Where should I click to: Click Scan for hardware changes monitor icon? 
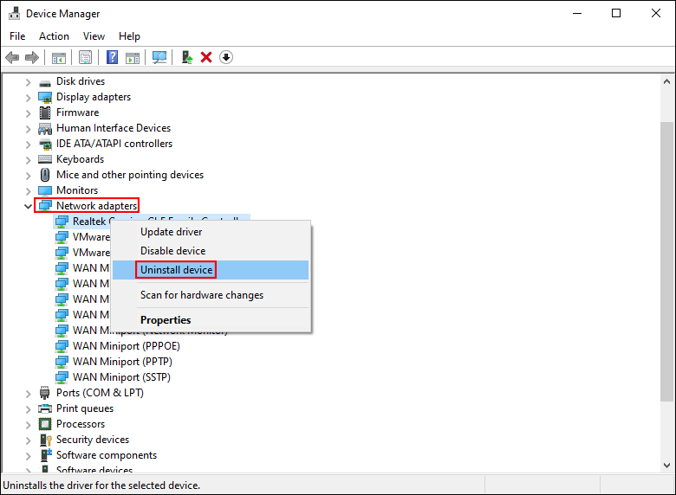pyautogui.click(x=159, y=57)
